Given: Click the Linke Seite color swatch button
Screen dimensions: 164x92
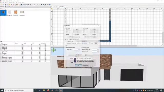Looking at the screenshot, I should point(77,30).
